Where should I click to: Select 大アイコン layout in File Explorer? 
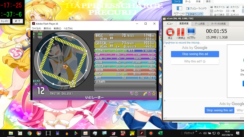[x=233, y=7]
